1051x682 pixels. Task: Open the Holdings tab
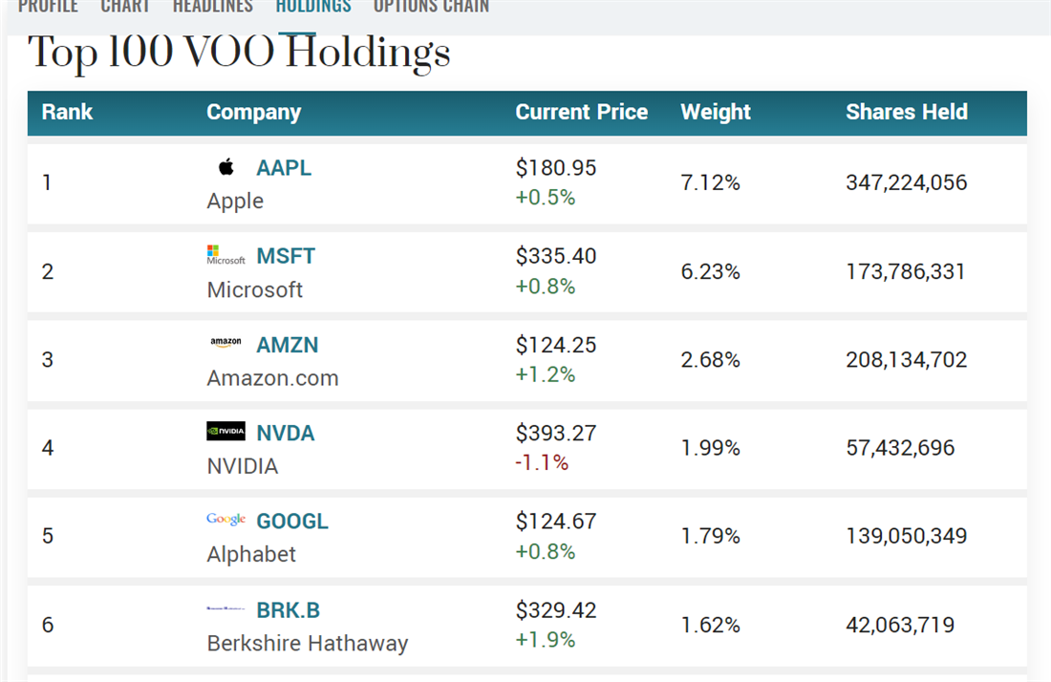coord(313,7)
